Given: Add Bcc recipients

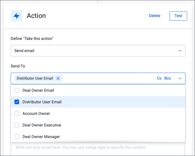Looking at the screenshot, I should (168, 78).
